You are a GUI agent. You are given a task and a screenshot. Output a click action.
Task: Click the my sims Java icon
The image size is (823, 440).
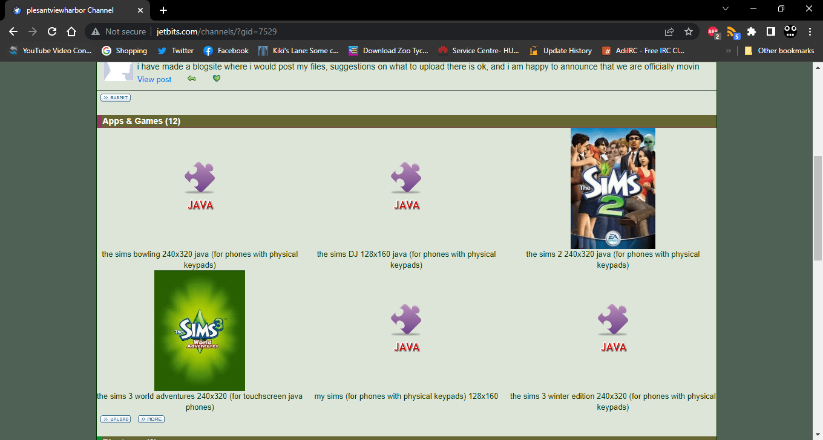tap(406, 328)
